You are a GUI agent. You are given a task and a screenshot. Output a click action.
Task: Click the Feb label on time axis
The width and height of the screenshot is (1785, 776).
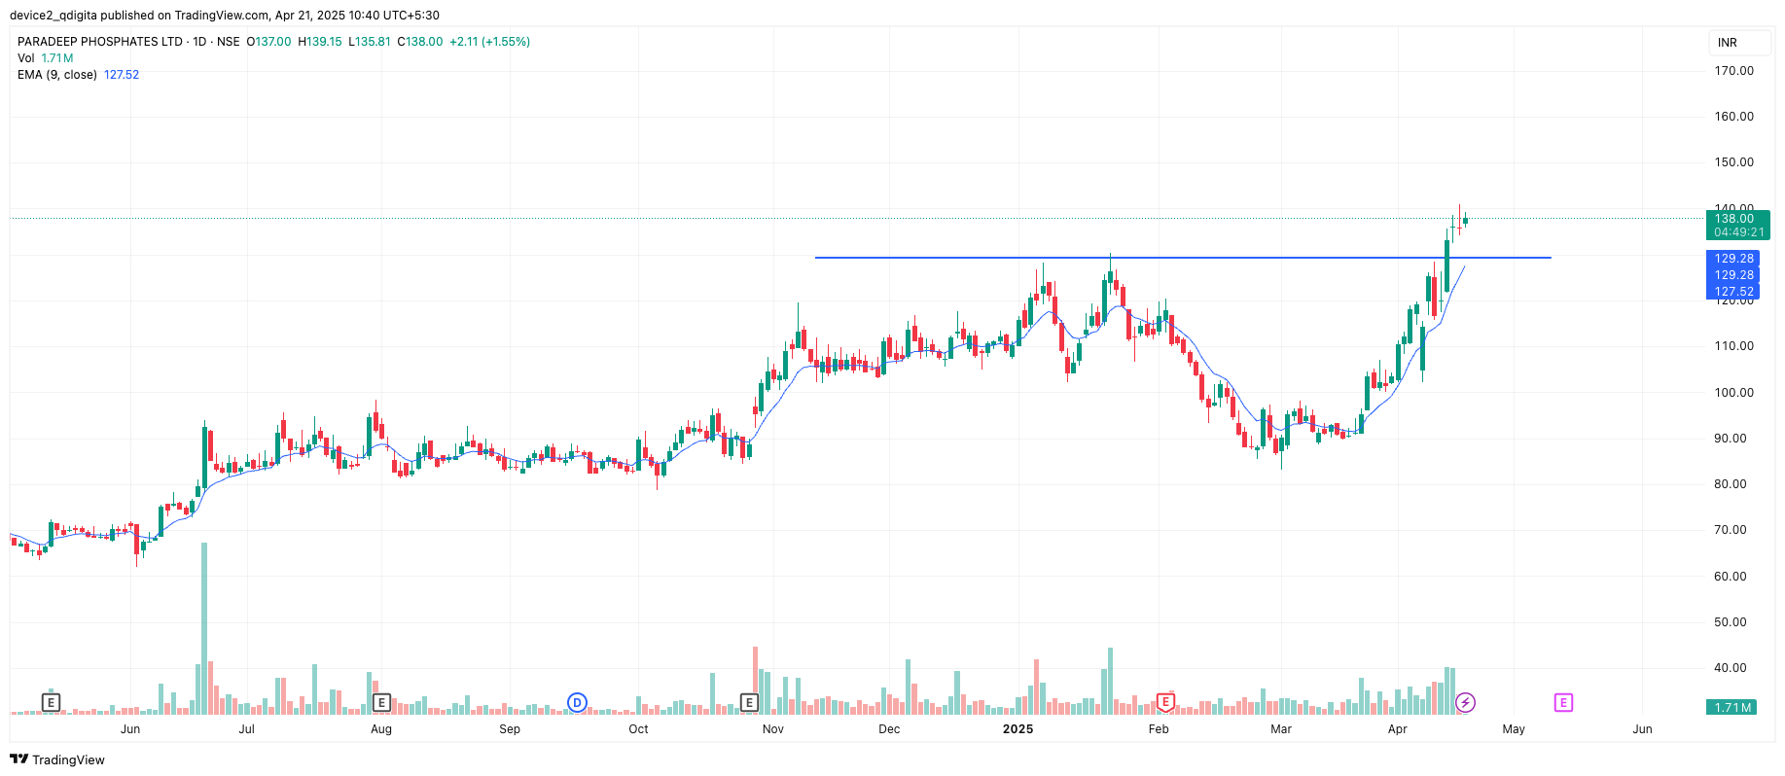1159,729
